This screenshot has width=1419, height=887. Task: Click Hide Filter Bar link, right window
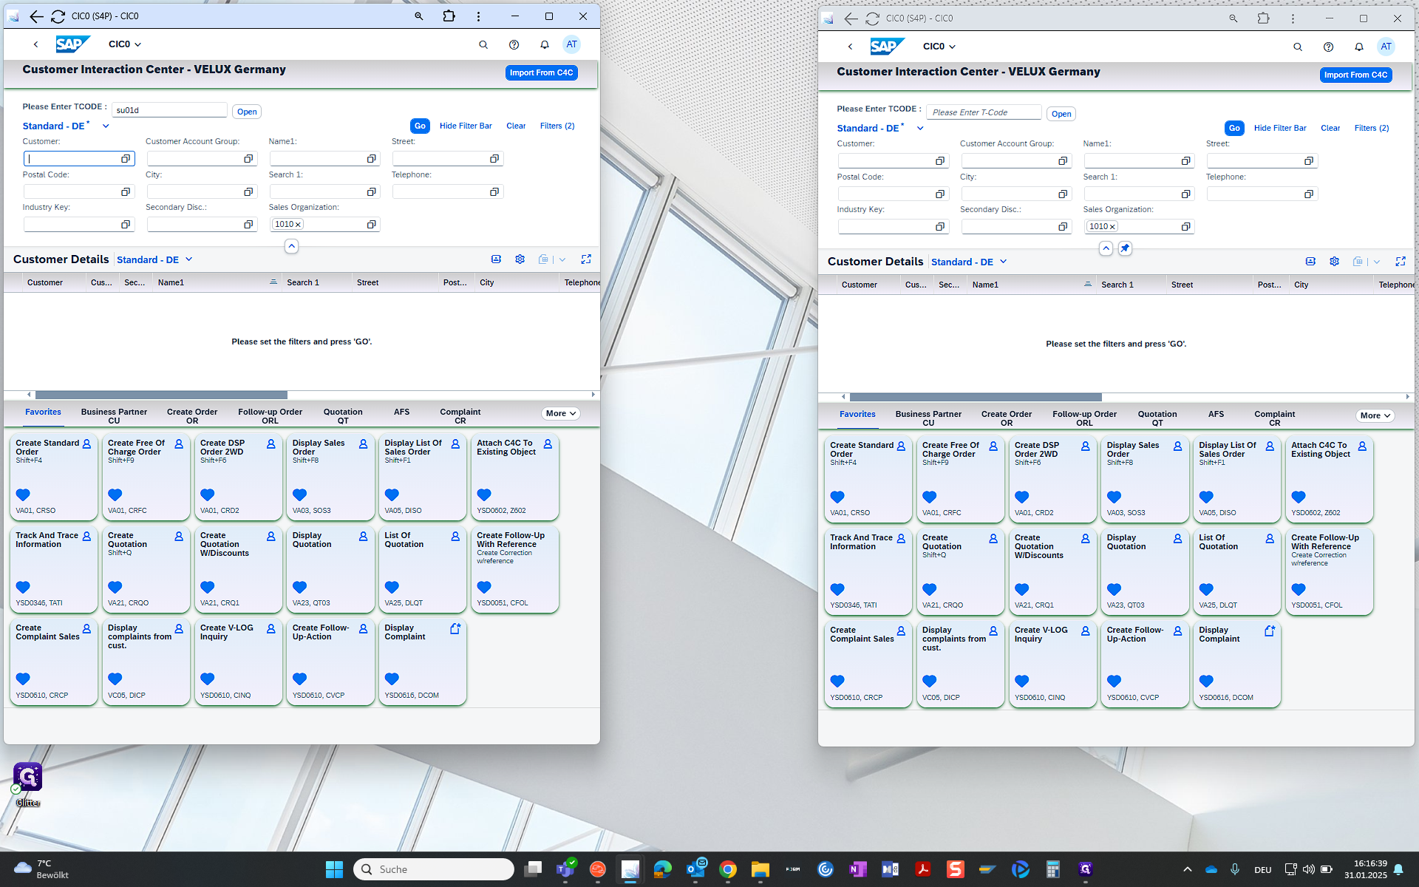[1280, 129]
